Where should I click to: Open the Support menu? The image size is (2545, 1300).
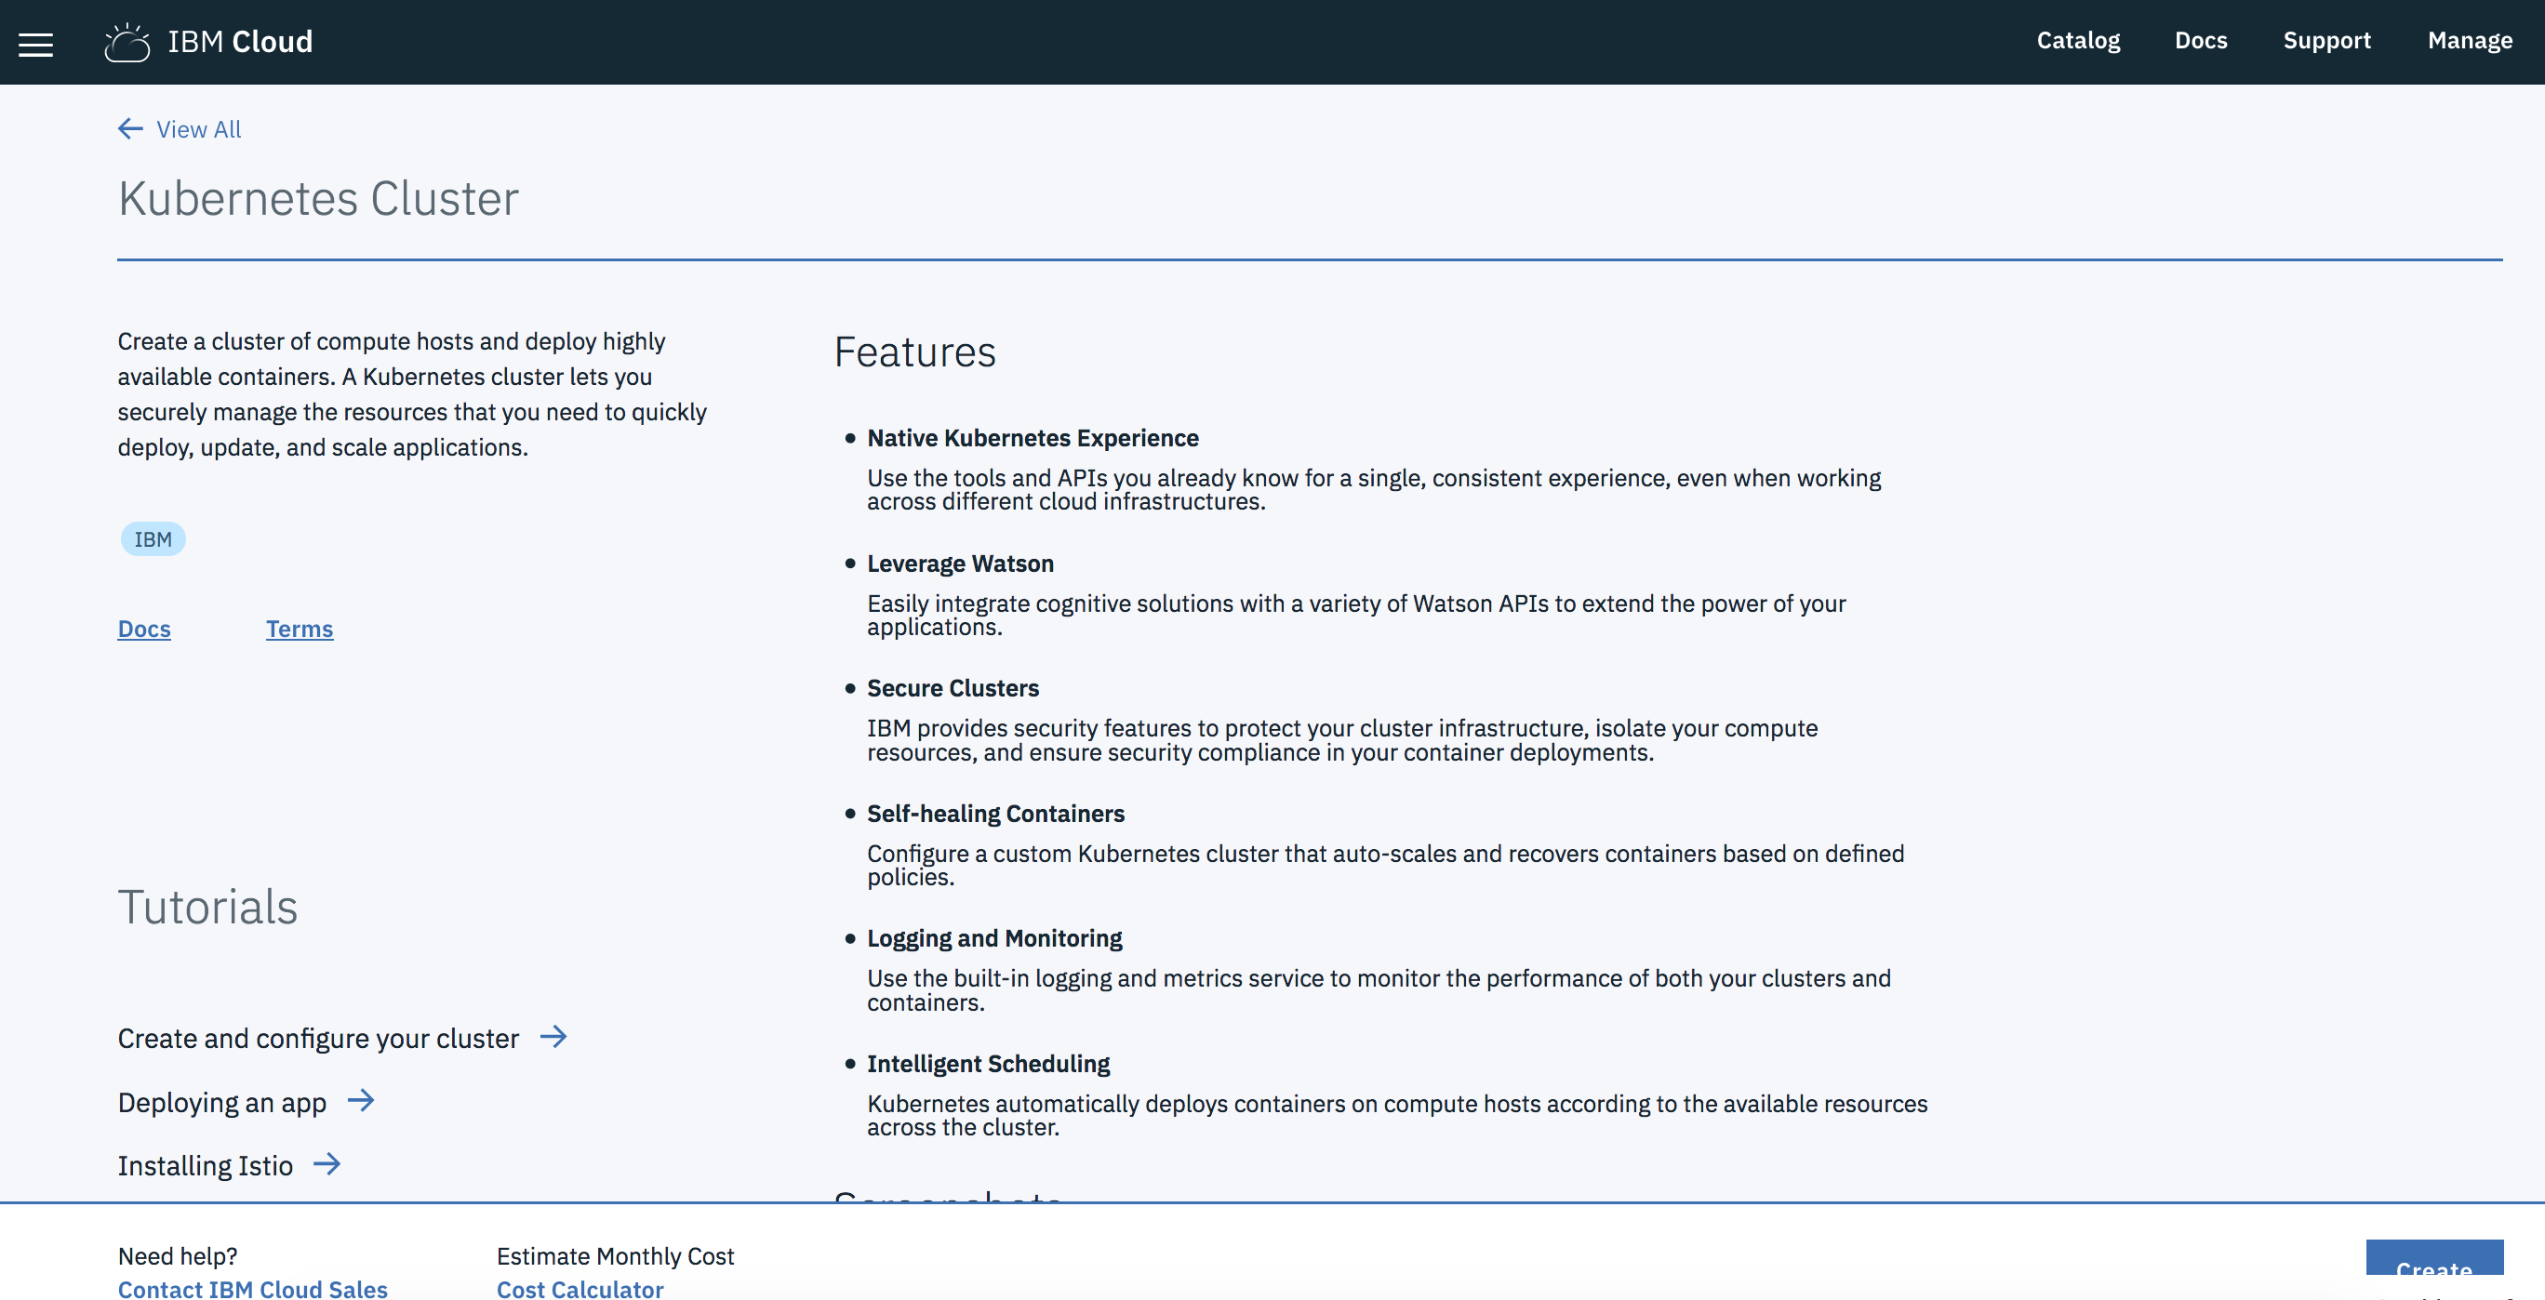click(2325, 41)
